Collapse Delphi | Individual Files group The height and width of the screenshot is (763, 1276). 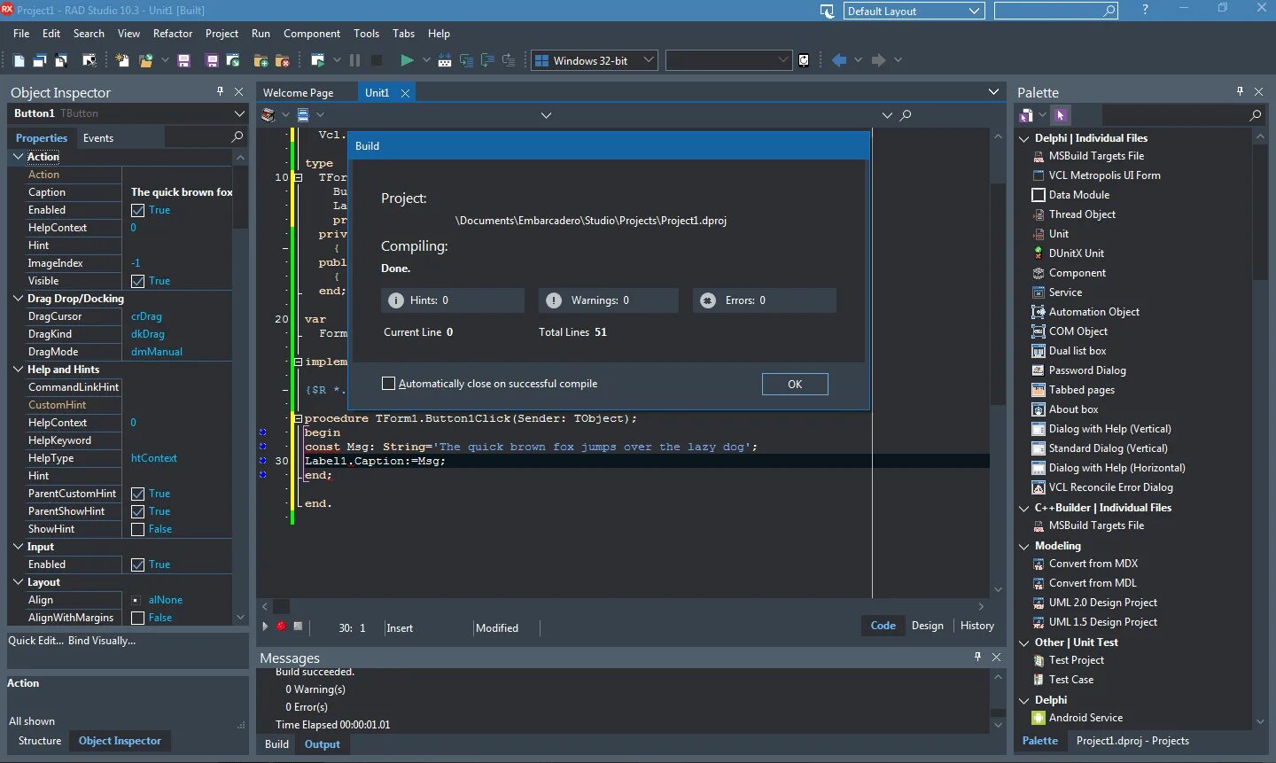[x=1024, y=138]
